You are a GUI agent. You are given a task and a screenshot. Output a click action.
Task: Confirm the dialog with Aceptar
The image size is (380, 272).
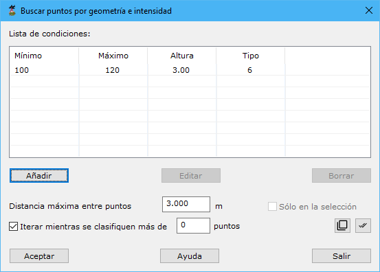39,256
